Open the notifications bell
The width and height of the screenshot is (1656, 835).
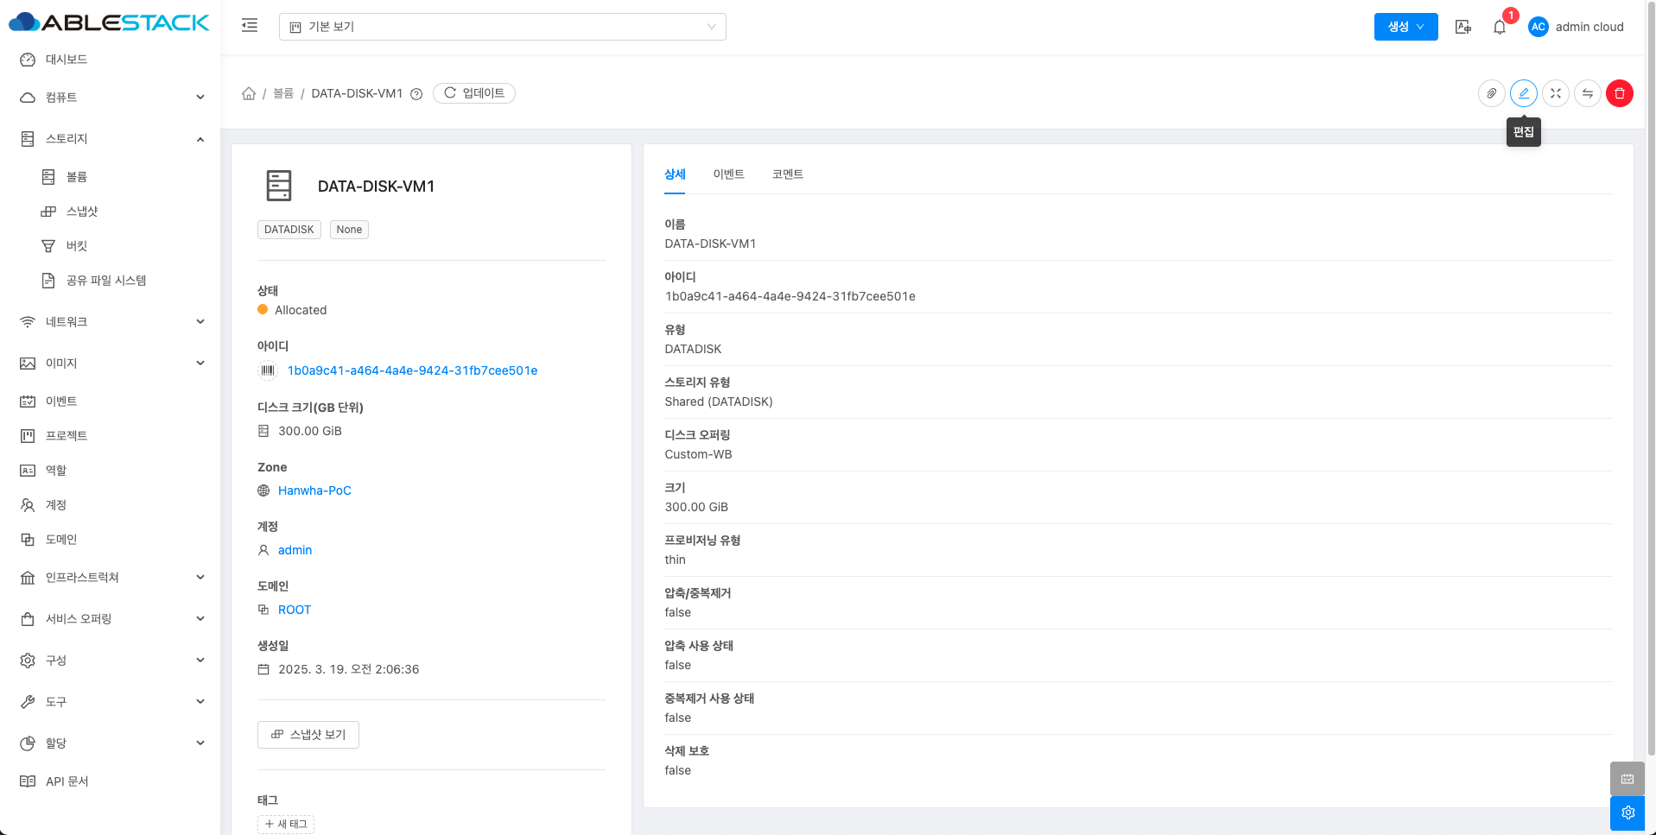coord(1499,27)
